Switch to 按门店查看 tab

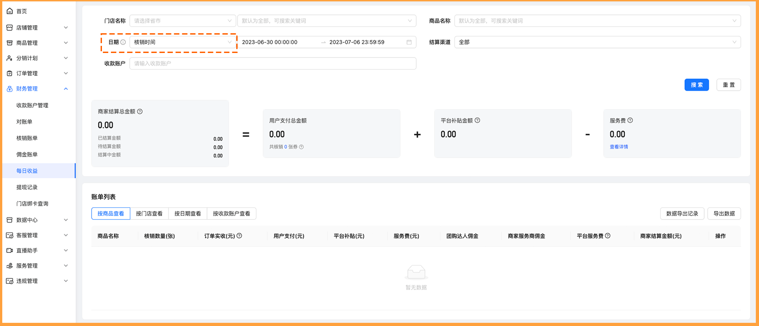pos(149,214)
